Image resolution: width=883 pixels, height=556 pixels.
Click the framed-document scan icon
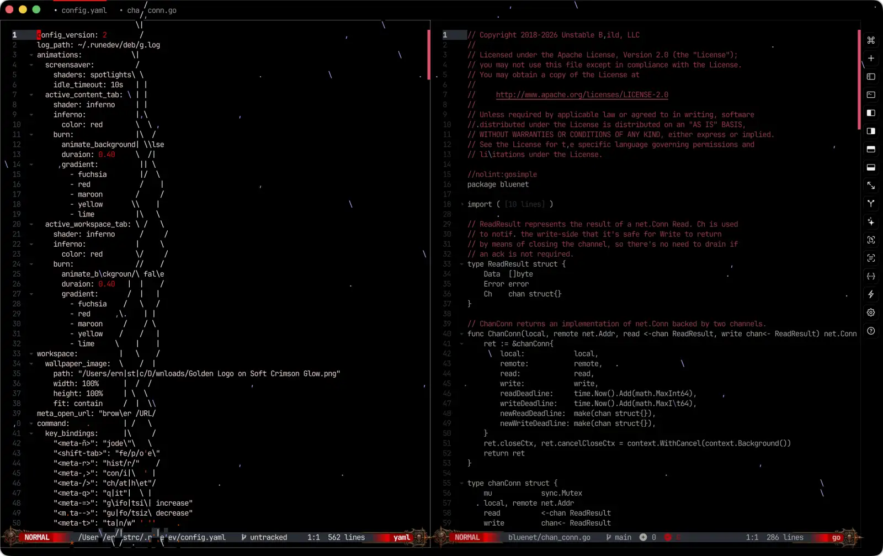point(871,240)
